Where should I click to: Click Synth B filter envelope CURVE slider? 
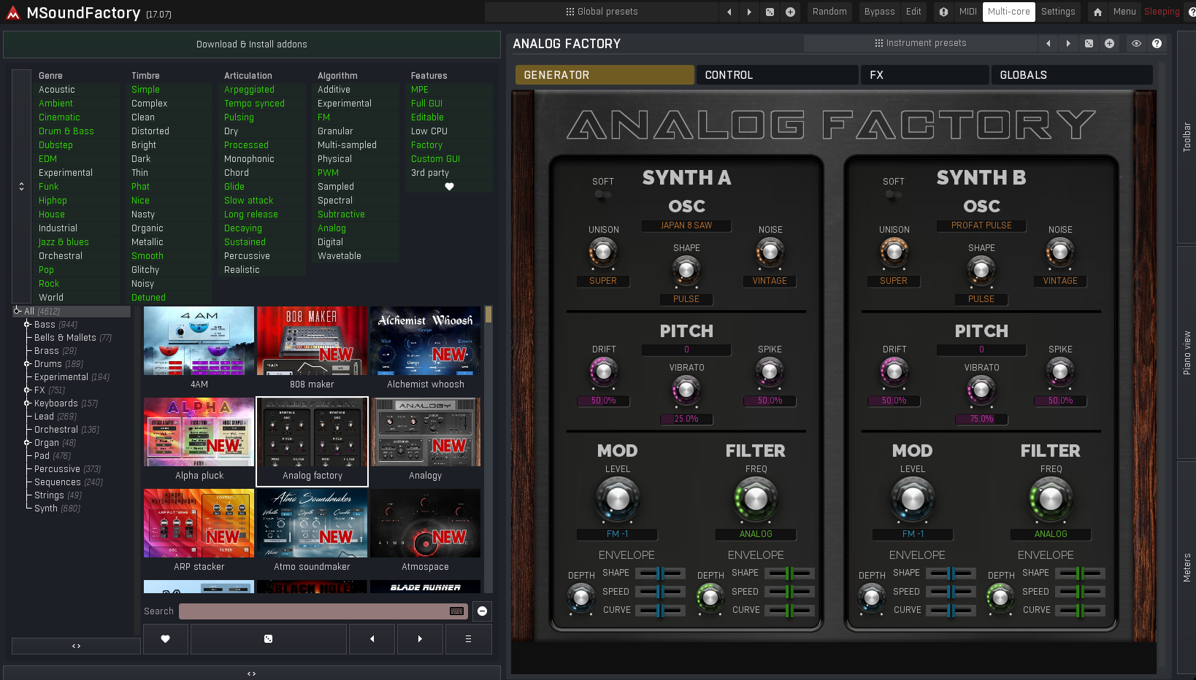click(x=1080, y=611)
